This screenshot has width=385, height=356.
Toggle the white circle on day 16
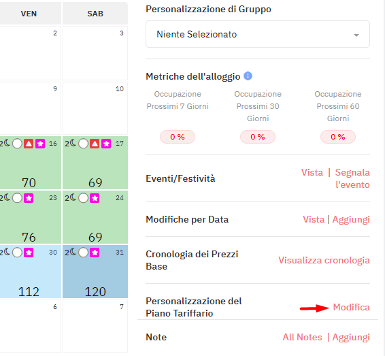tap(17, 144)
